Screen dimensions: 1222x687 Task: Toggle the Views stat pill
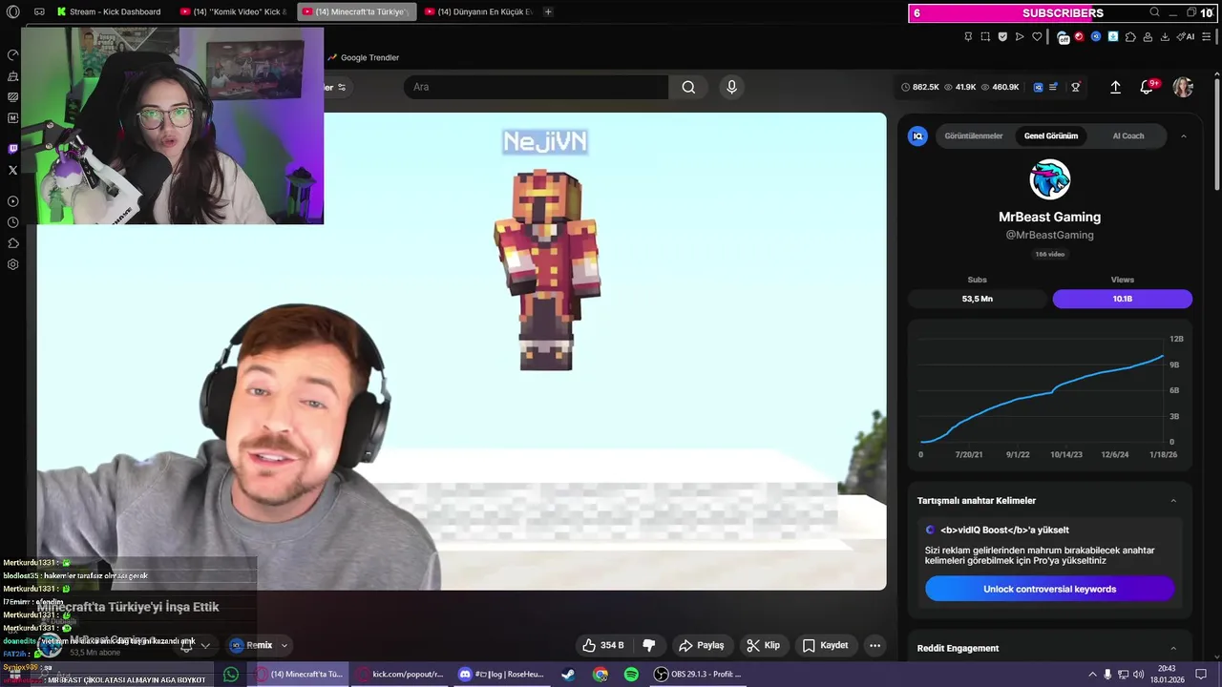point(1122,299)
